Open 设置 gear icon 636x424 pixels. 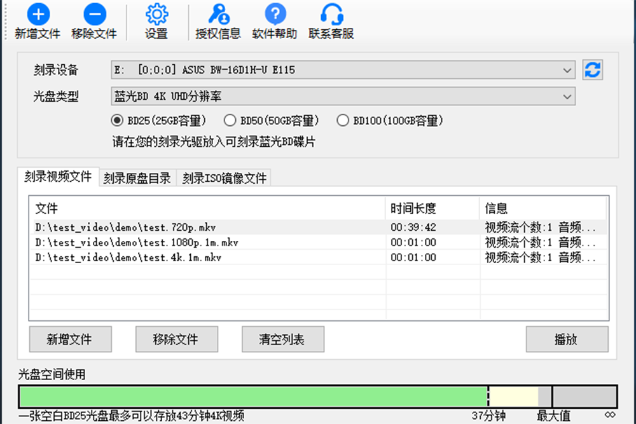(156, 15)
